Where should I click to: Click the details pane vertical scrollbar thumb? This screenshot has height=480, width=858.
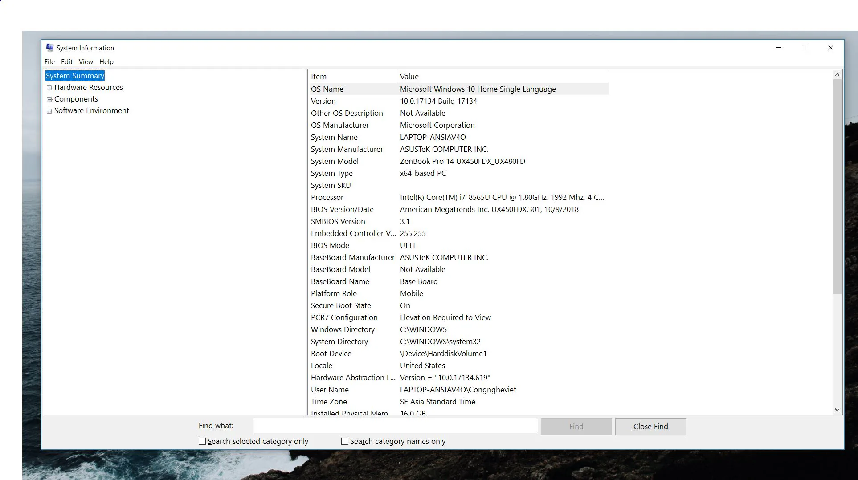pyautogui.click(x=837, y=187)
